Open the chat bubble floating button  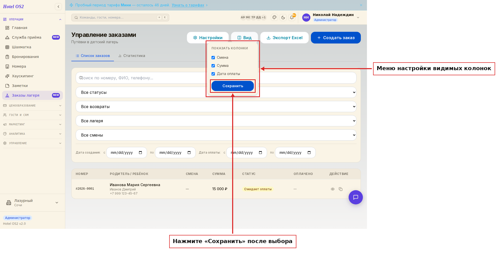tap(355, 197)
